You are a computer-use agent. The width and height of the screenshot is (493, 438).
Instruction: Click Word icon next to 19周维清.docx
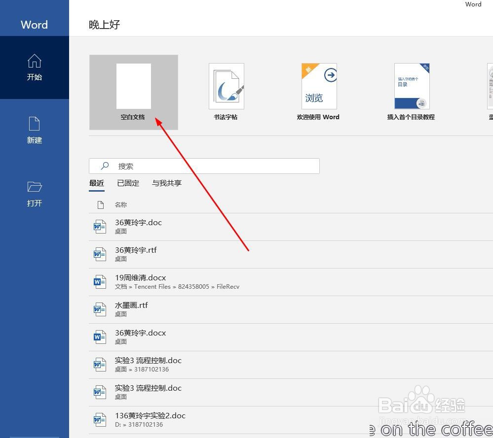pyautogui.click(x=100, y=282)
